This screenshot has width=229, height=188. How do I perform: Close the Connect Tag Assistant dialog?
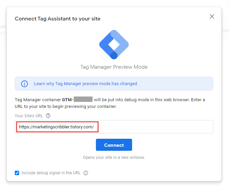tap(212, 16)
